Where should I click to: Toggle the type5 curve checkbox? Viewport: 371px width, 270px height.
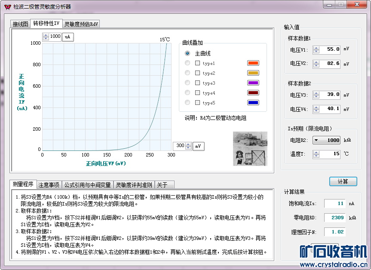(198, 102)
